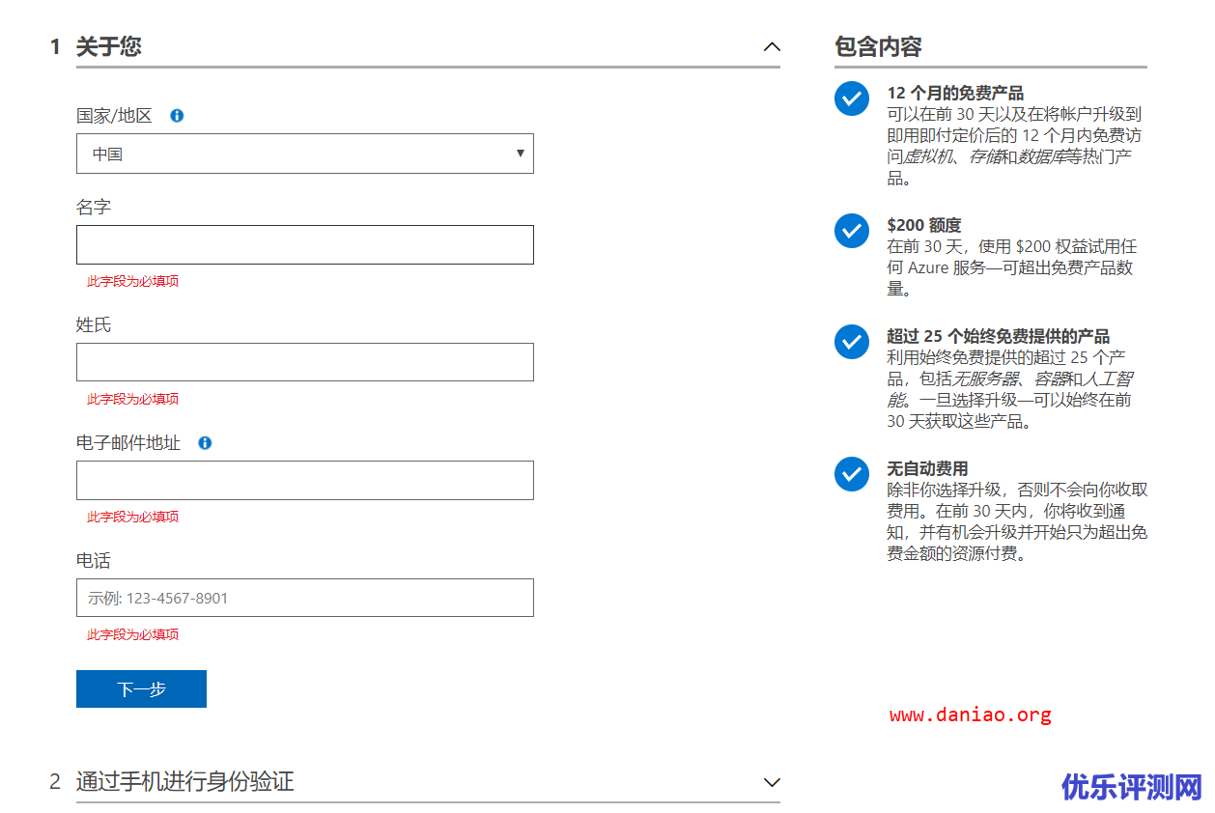Open the 国家/地区 dropdown showing 中国

[x=305, y=154]
